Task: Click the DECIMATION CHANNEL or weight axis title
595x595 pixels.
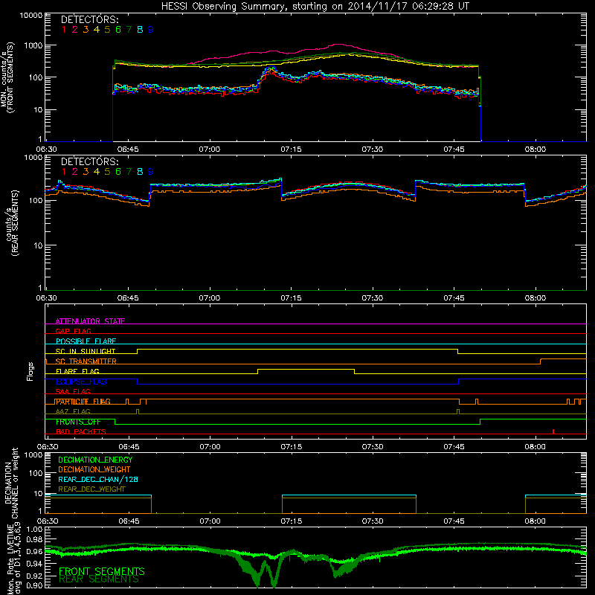Action: pyautogui.click(x=11, y=483)
